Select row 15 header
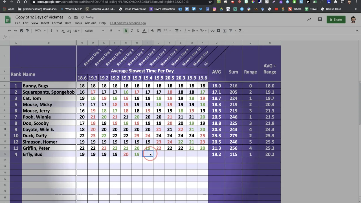 (x=5, y=154)
